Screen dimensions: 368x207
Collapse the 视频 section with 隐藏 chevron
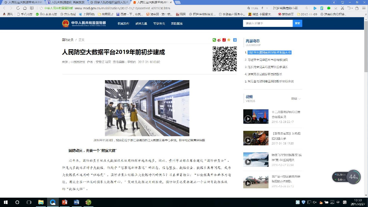pyautogui.click(x=296, y=98)
